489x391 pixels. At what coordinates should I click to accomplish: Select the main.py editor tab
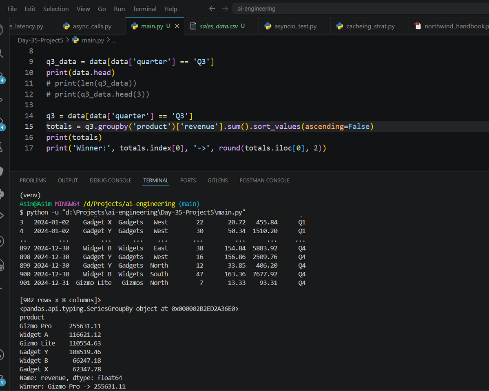(x=152, y=26)
